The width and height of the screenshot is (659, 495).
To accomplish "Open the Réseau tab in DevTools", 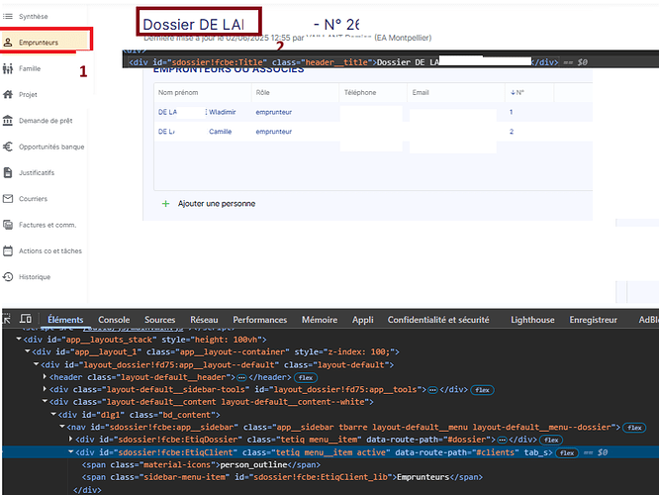I will click(x=204, y=320).
